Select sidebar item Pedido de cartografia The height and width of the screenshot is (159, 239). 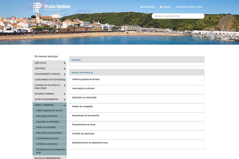click(46, 127)
